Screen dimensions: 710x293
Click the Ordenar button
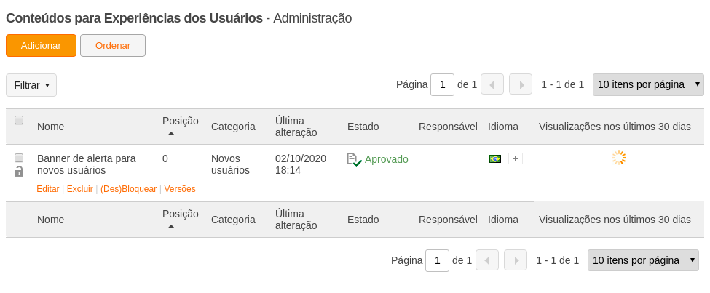pyautogui.click(x=113, y=45)
